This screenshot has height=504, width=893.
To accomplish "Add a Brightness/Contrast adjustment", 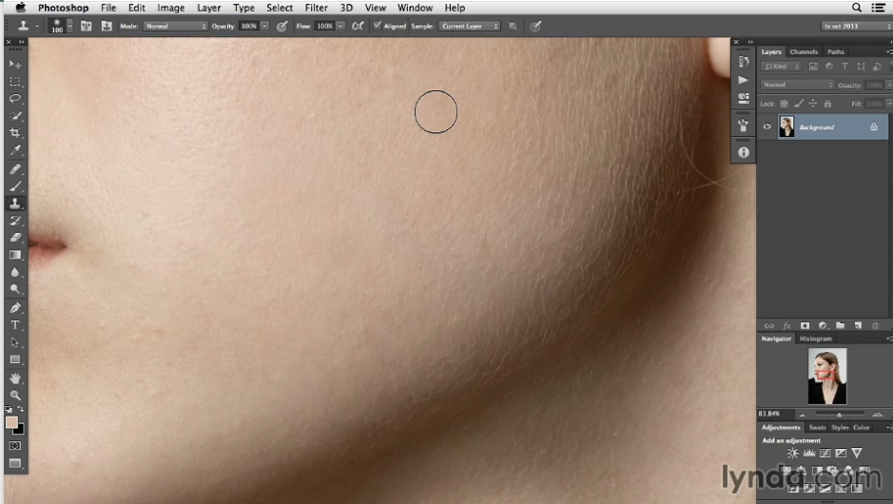I will pyautogui.click(x=793, y=454).
